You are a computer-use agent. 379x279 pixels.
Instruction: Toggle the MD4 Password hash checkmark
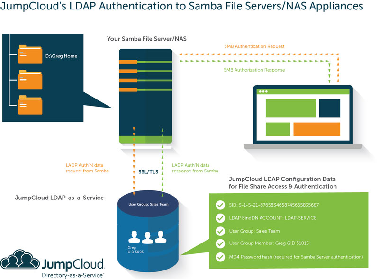pos(220,257)
